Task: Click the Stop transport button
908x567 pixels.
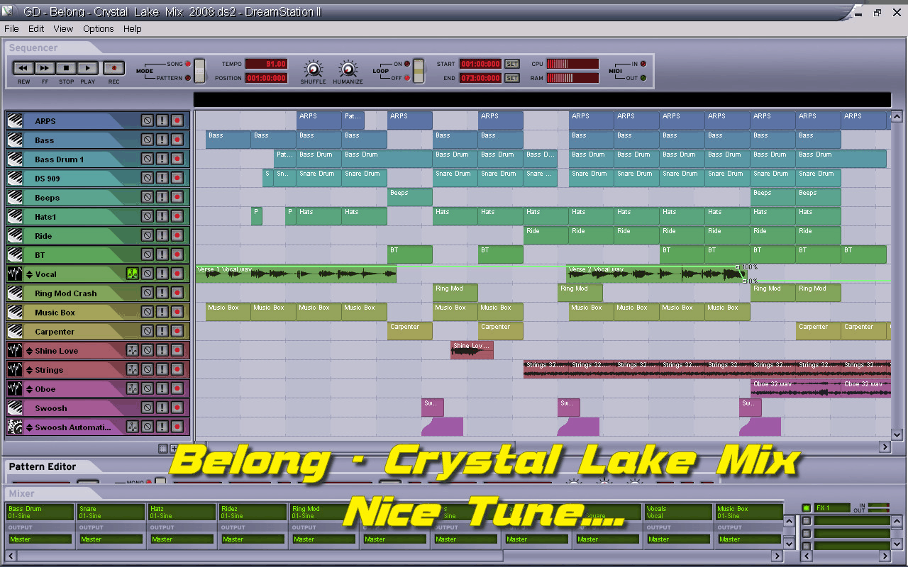Action: (x=66, y=68)
